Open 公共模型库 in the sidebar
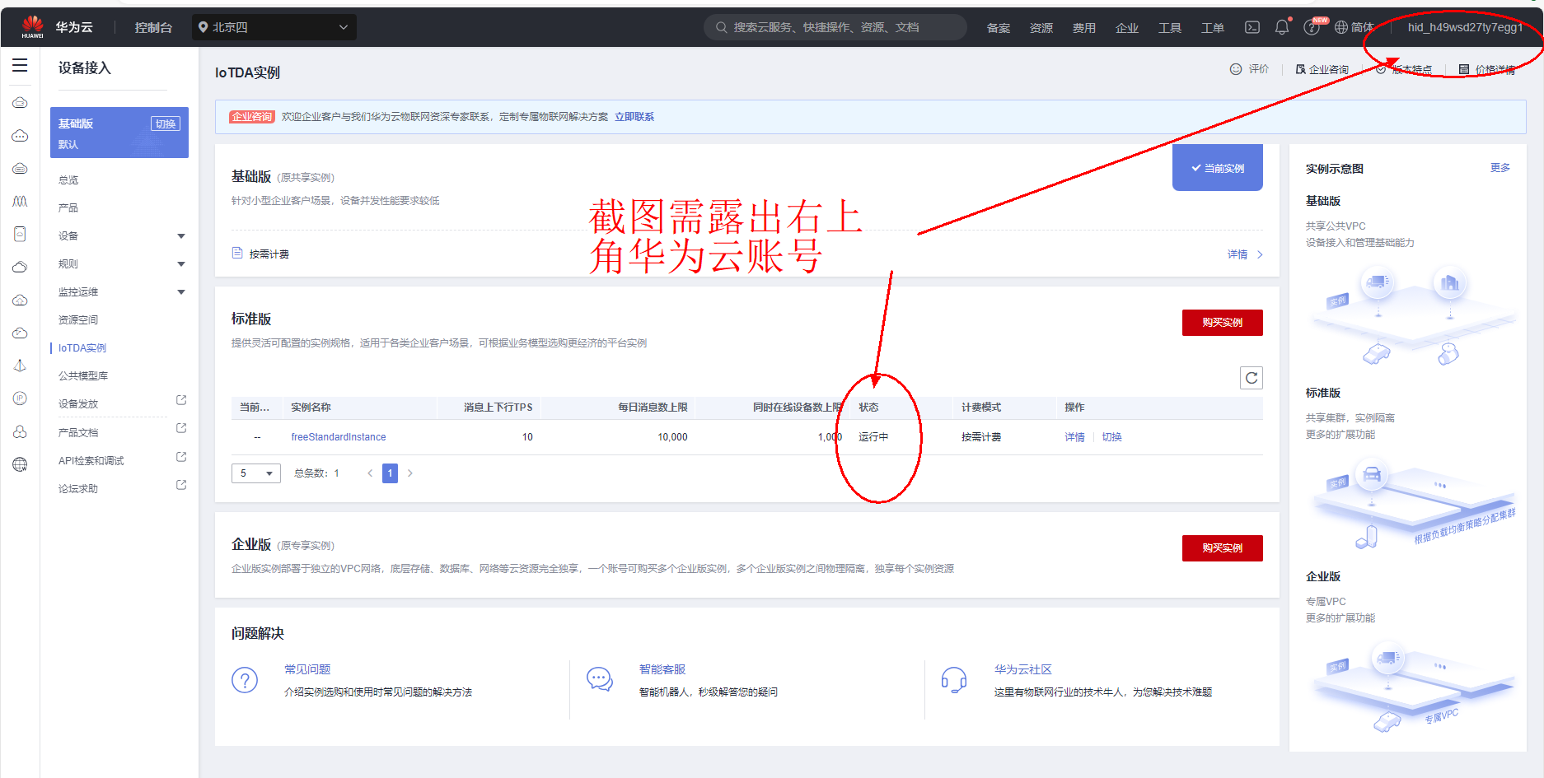Screen dimensions: 1544x778 83,376
